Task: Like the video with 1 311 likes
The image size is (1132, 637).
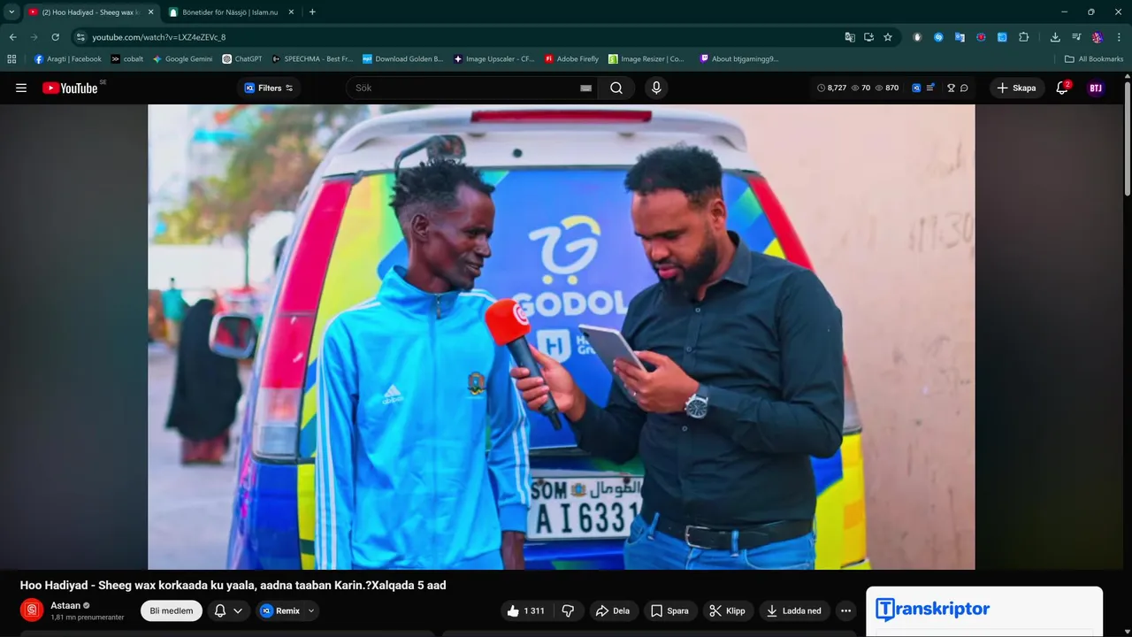Action: click(x=525, y=610)
